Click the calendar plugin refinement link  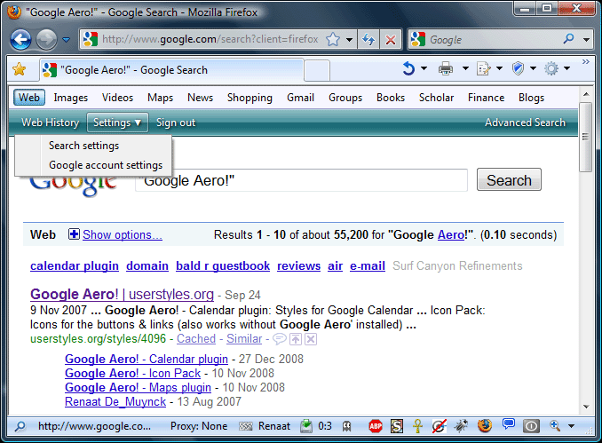click(75, 265)
